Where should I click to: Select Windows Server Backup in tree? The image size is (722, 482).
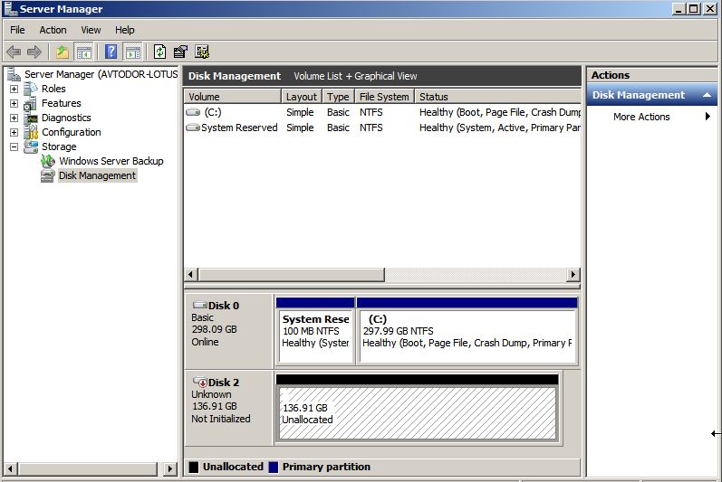[x=111, y=161]
